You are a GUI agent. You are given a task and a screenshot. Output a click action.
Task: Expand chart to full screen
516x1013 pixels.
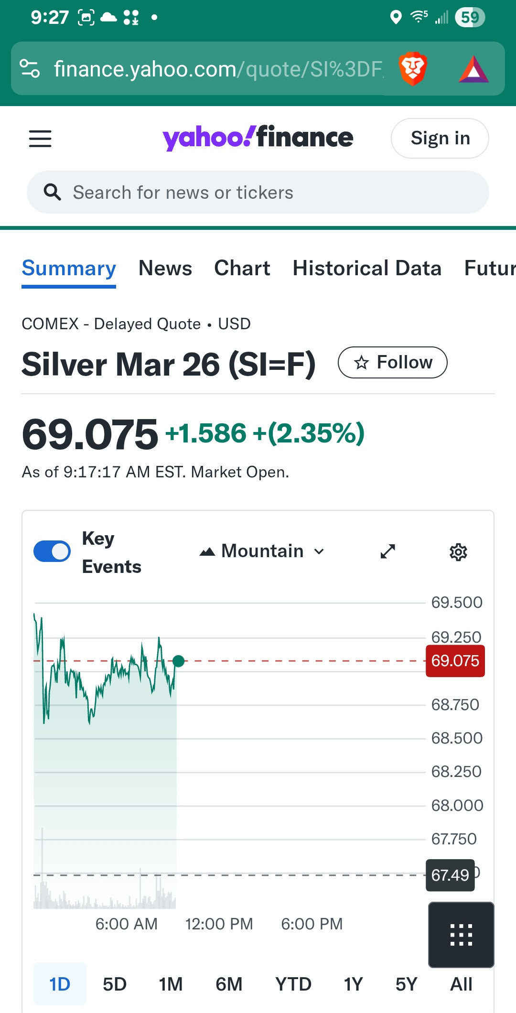click(387, 551)
